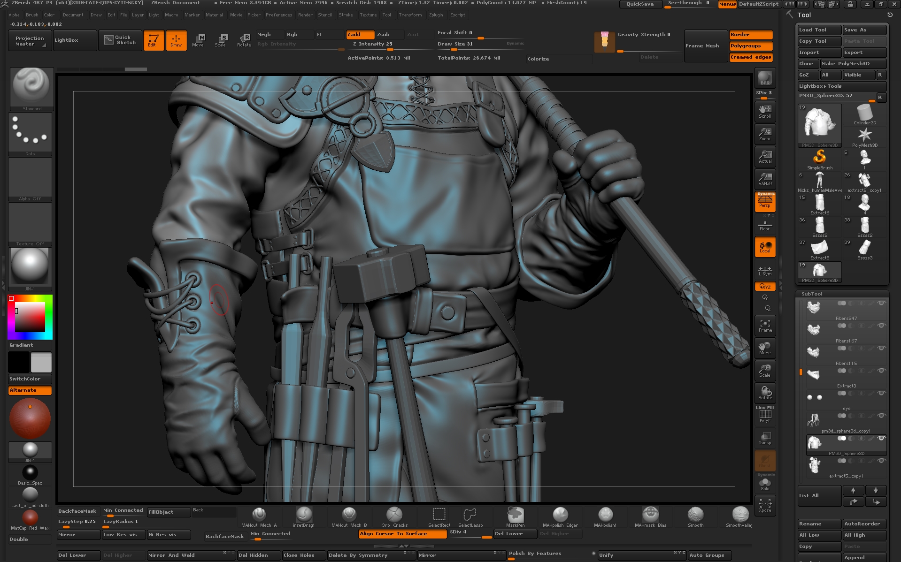Click the Zoom canvas icon
The image size is (901, 562).
(x=765, y=134)
